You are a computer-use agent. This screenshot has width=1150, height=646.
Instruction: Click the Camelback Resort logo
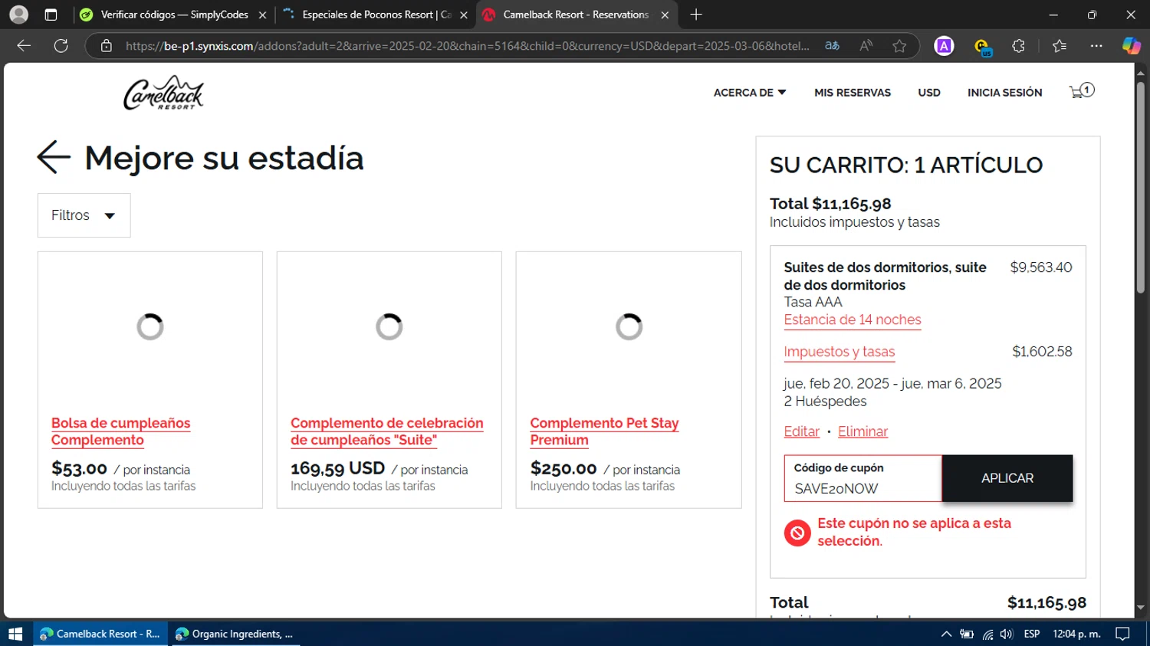(x=163, y=93)
